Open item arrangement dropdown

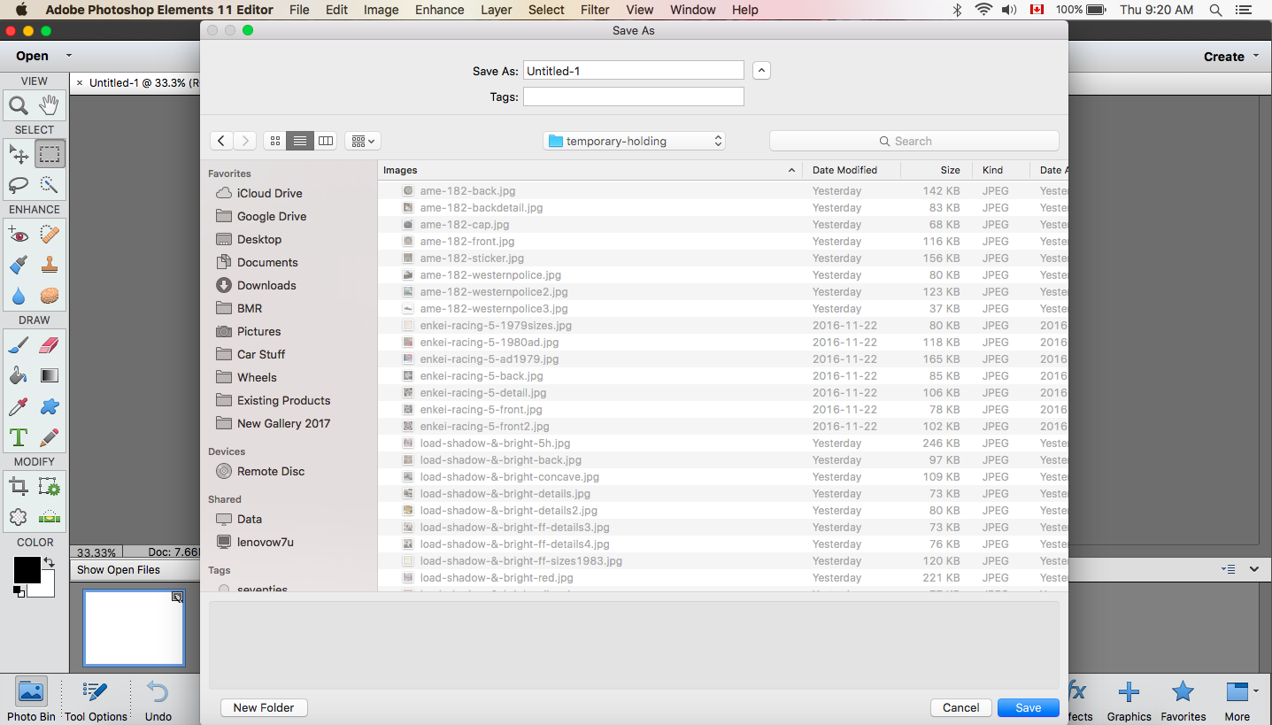coord(363,141)
